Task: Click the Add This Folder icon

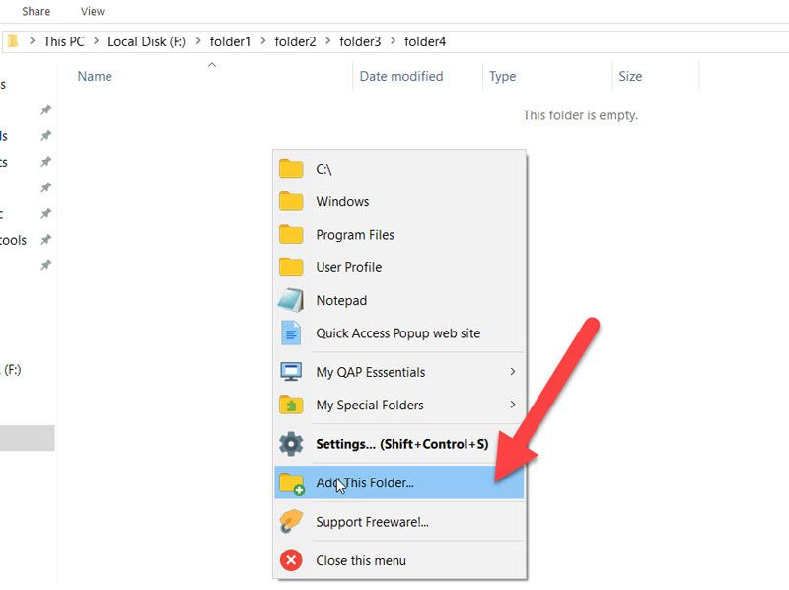Action: pyautogui.click(x=291, y=482)
